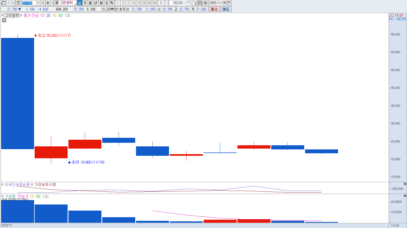Close the foreign ownership indicator panel
The height and width of the screenshot is (228, 407).
coord(405,184)
